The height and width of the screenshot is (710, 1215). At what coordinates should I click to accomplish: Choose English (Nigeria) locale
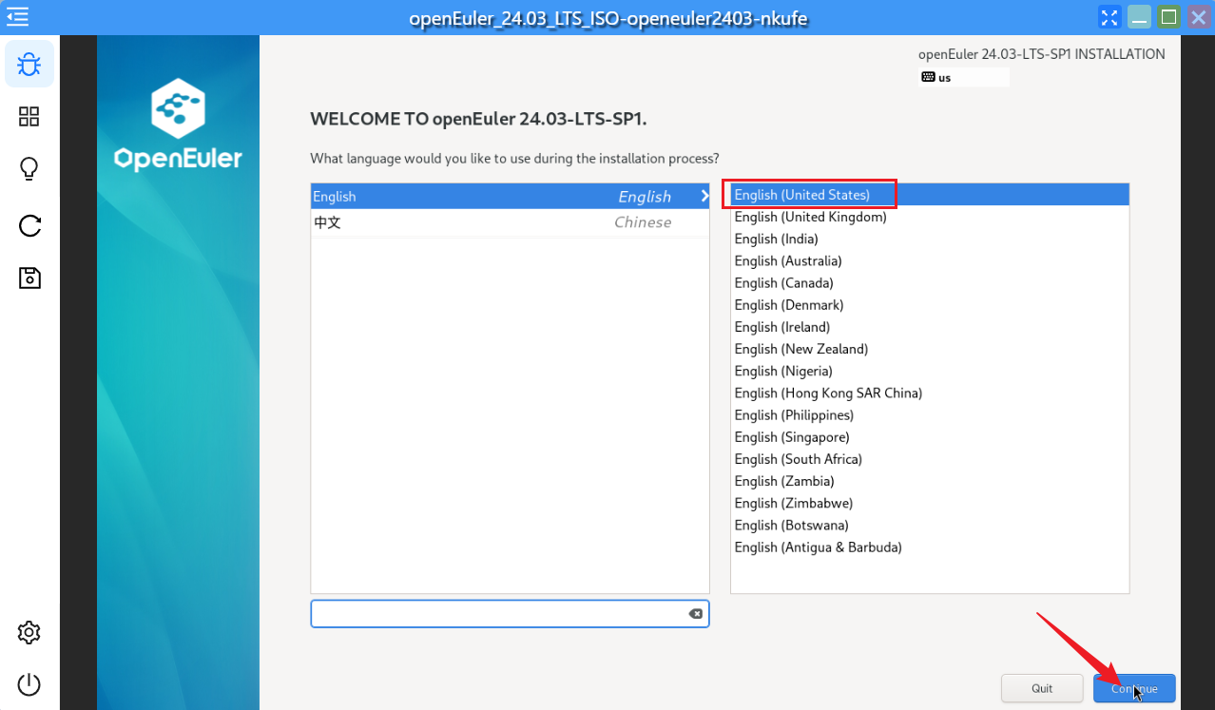pyautogui.click(x=930, y=371)
